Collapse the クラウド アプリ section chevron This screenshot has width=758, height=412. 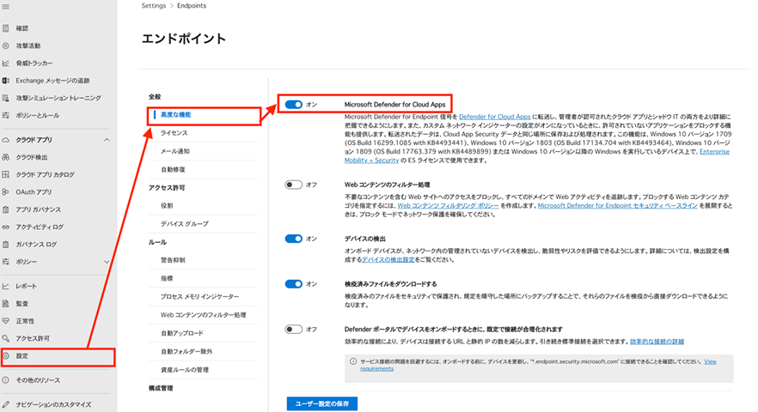107,140
